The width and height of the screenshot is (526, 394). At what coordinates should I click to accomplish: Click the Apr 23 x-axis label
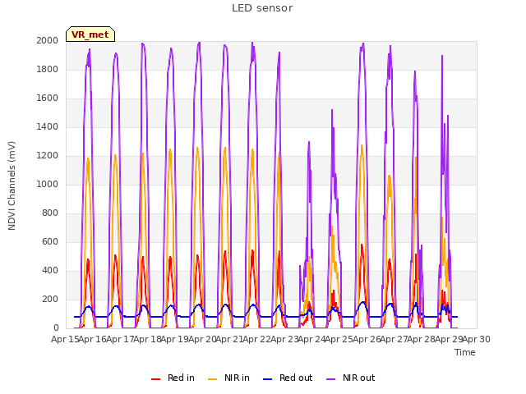(284, 339)
